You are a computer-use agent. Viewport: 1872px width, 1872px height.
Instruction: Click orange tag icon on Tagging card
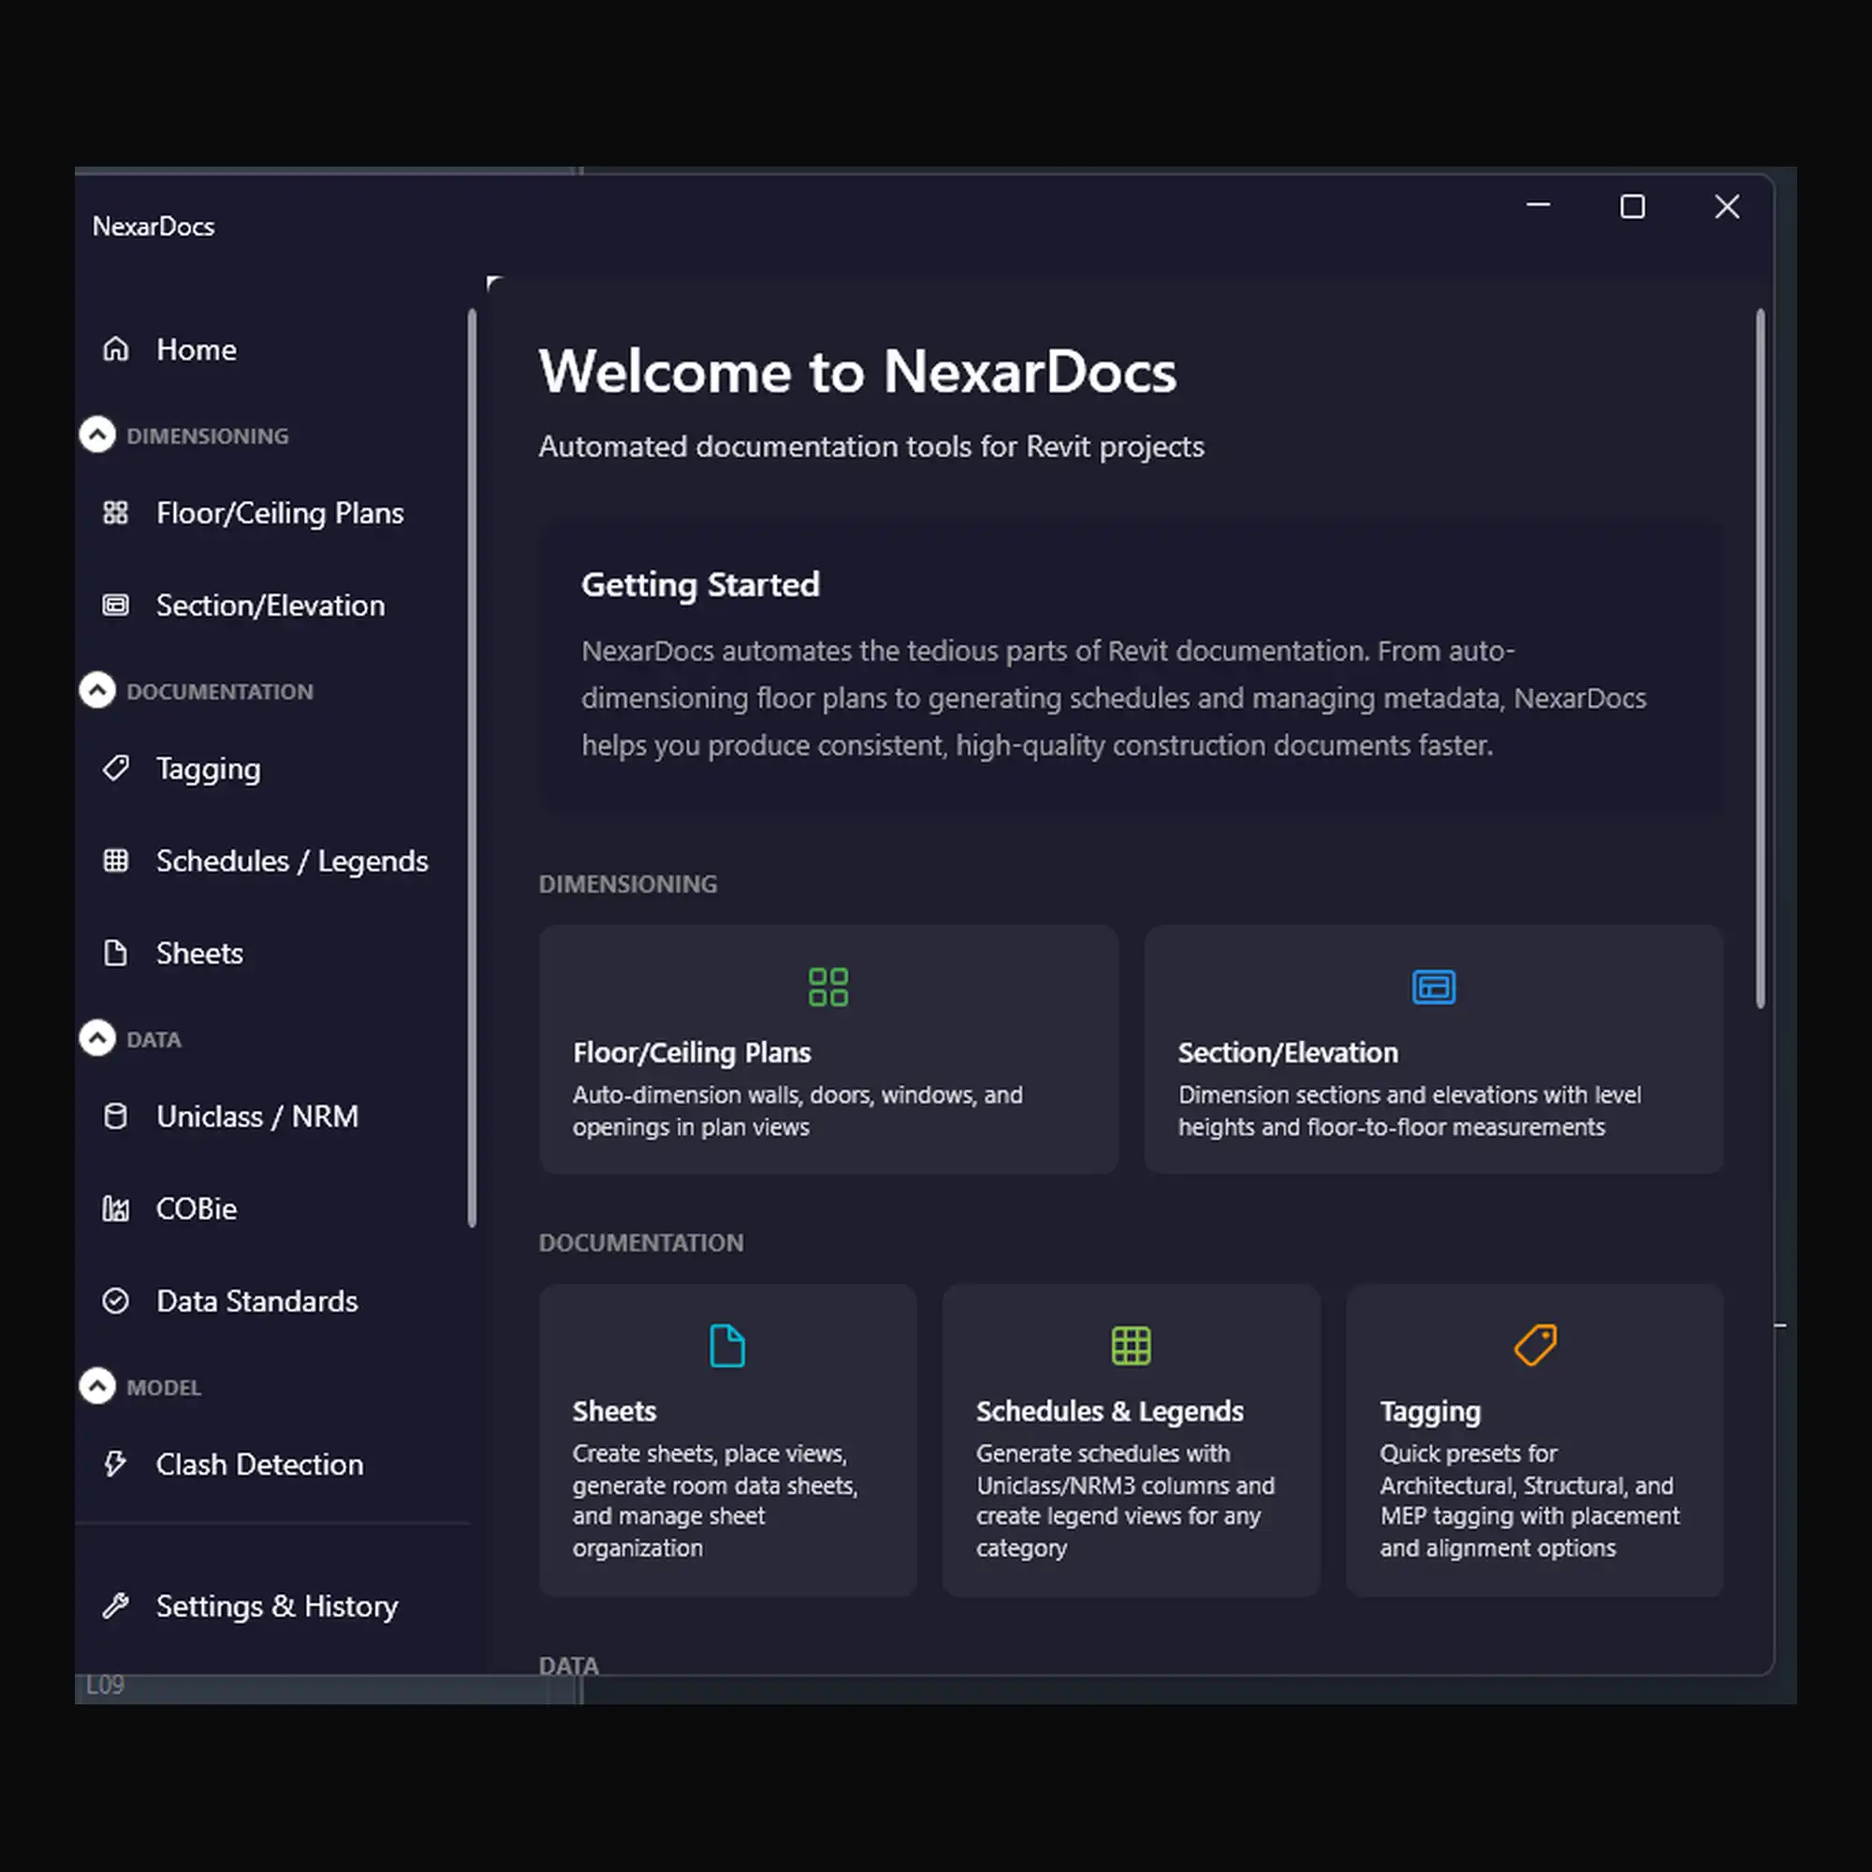coord(1536,1346)
